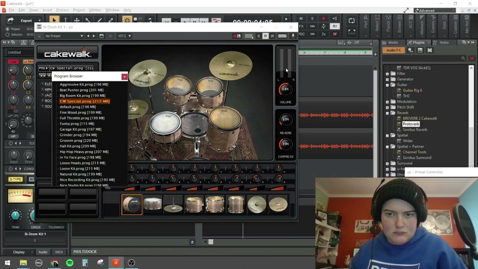Select the Selection export radio button

tap(7, 34)
